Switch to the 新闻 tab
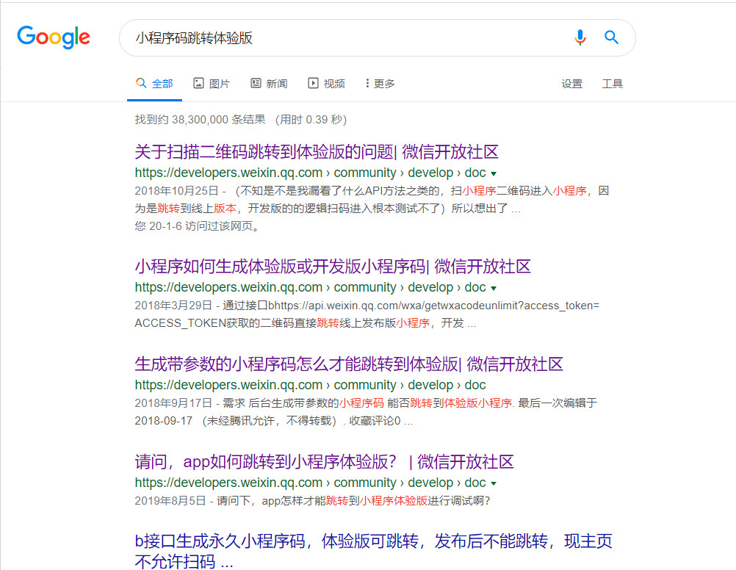 pyautogui.click(x=269, y=84)
